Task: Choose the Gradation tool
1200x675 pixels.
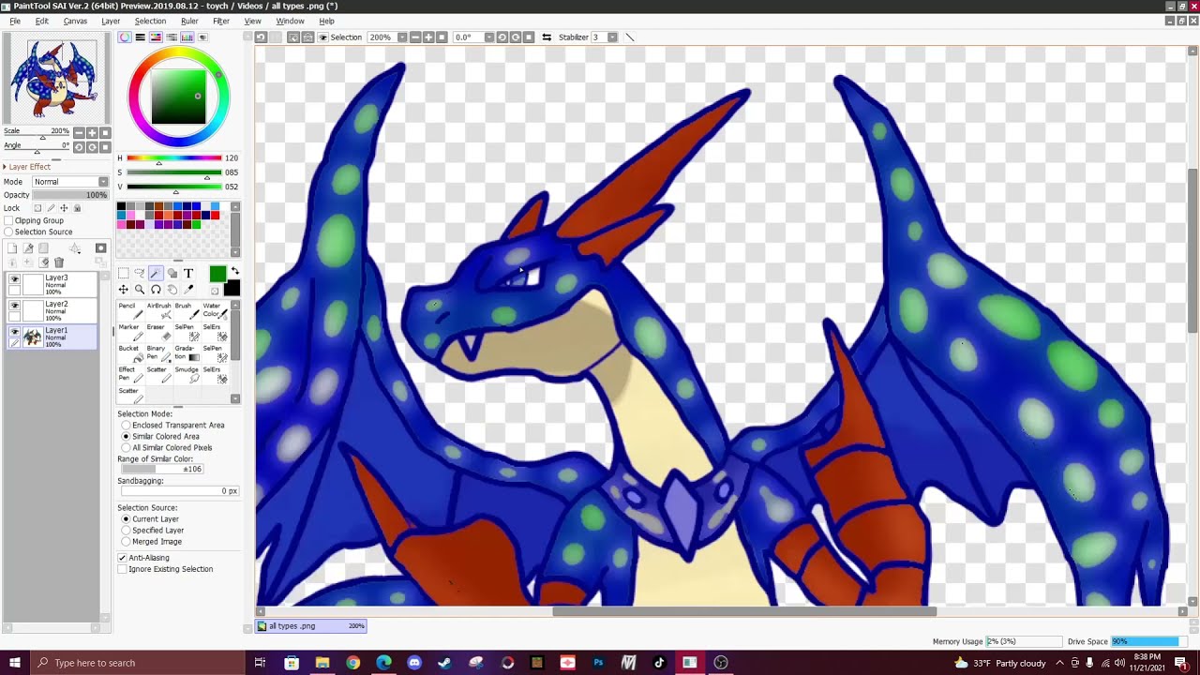Action: (187, 354)
